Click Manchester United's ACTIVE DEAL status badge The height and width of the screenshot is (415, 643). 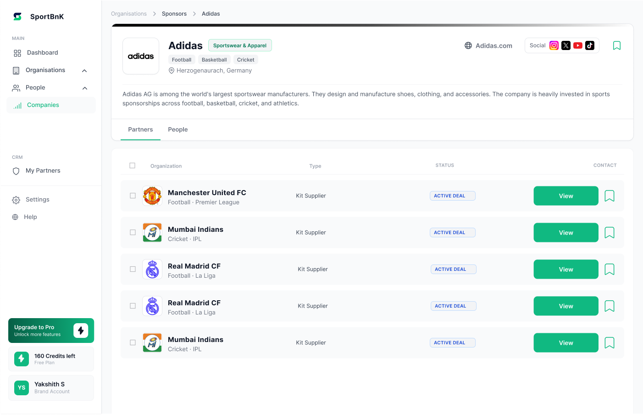452,196
